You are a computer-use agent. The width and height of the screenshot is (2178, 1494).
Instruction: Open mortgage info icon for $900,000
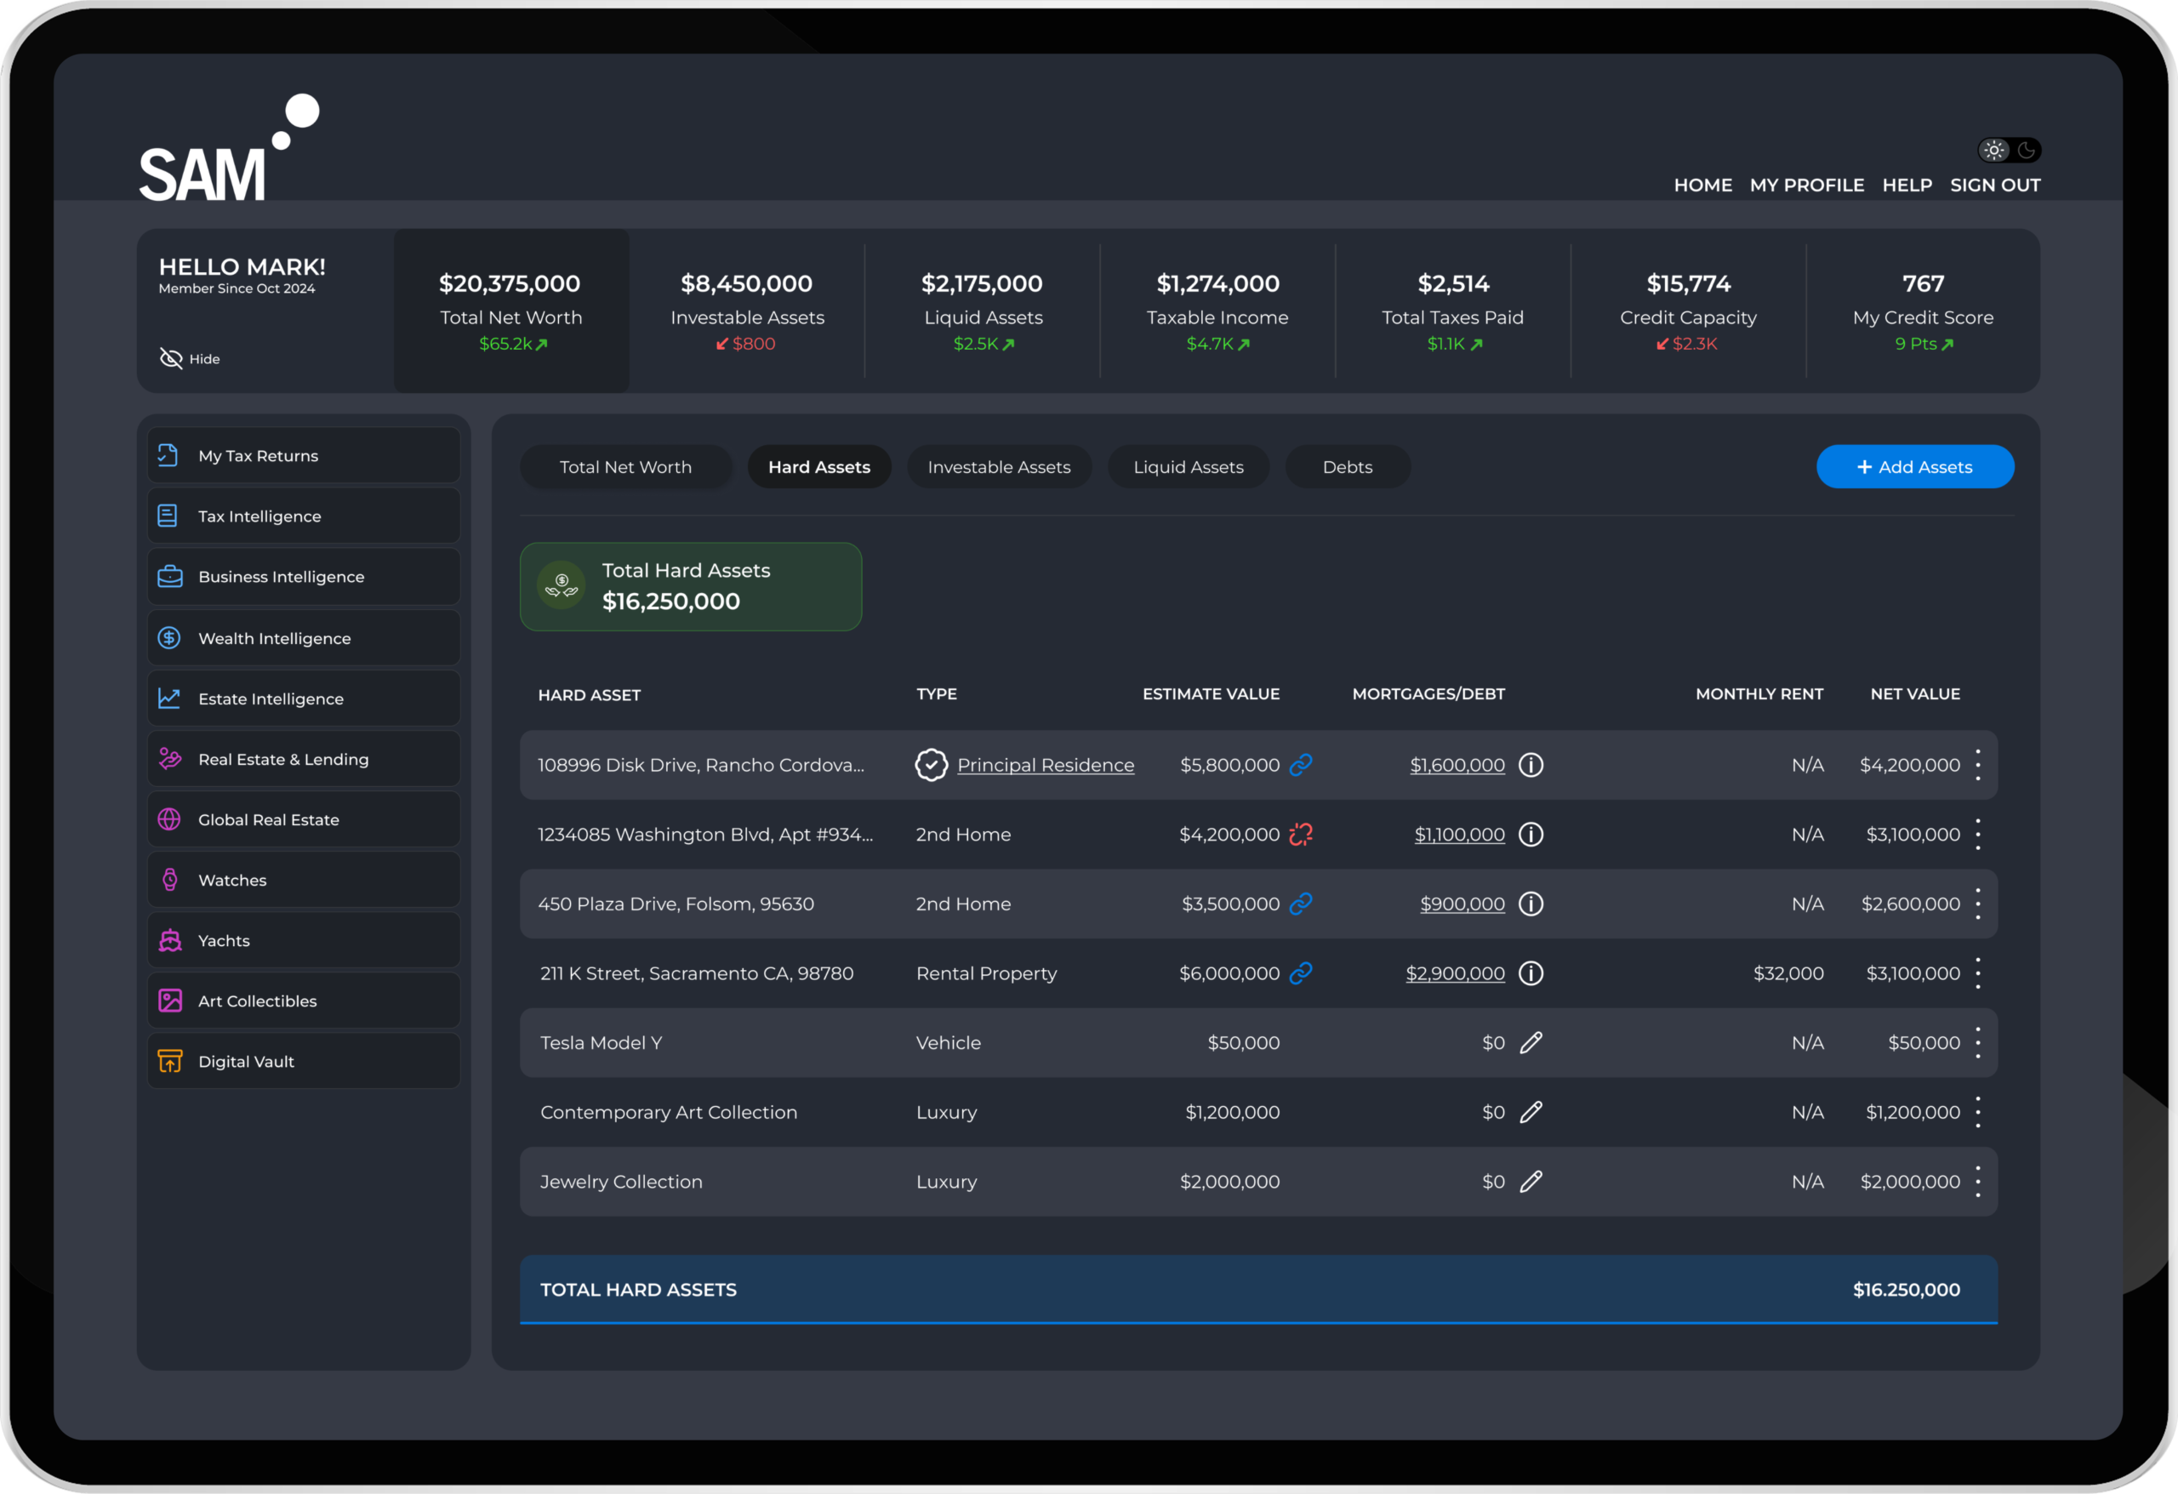1531,904
